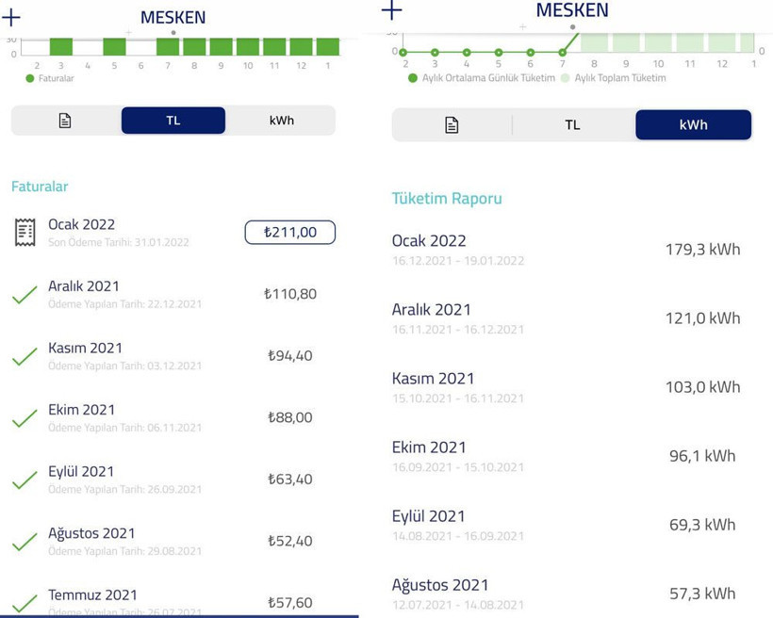Select the highlighted TL tab above Faturalar
Screen dimensions: 773x618
tap(173, 121)
